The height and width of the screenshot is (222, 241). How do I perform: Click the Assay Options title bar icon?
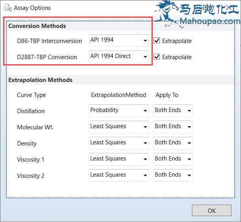pos(8,7)
